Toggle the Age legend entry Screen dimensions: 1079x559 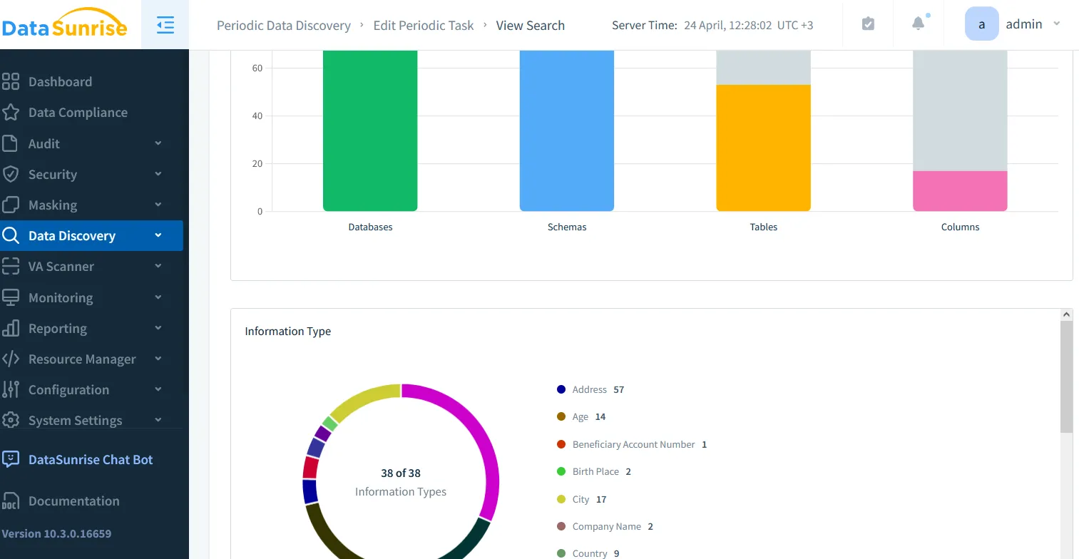click(x=580, y=416)
